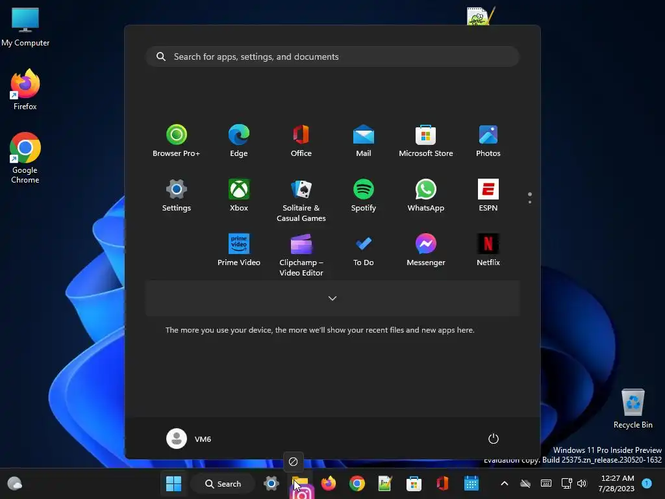Open WhatsApp in Start menu
Image resolution: width=665 pixels, height=499 pixels.
[426, 195]
